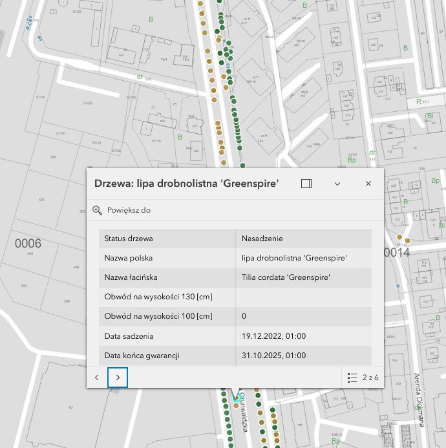Click the 'Data sadzenia' value 19.12.2022
This screenshot has width=446, height=448.
point(273,336)
